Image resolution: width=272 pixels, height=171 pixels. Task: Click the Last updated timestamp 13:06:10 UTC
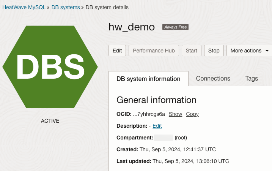191,161
